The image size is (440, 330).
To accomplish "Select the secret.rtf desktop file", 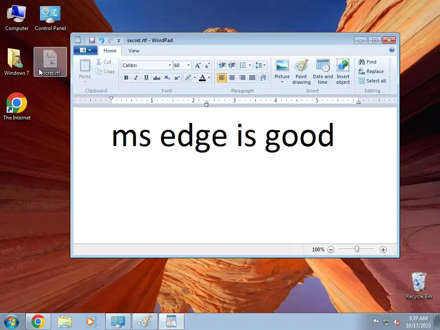I will 50,62.
